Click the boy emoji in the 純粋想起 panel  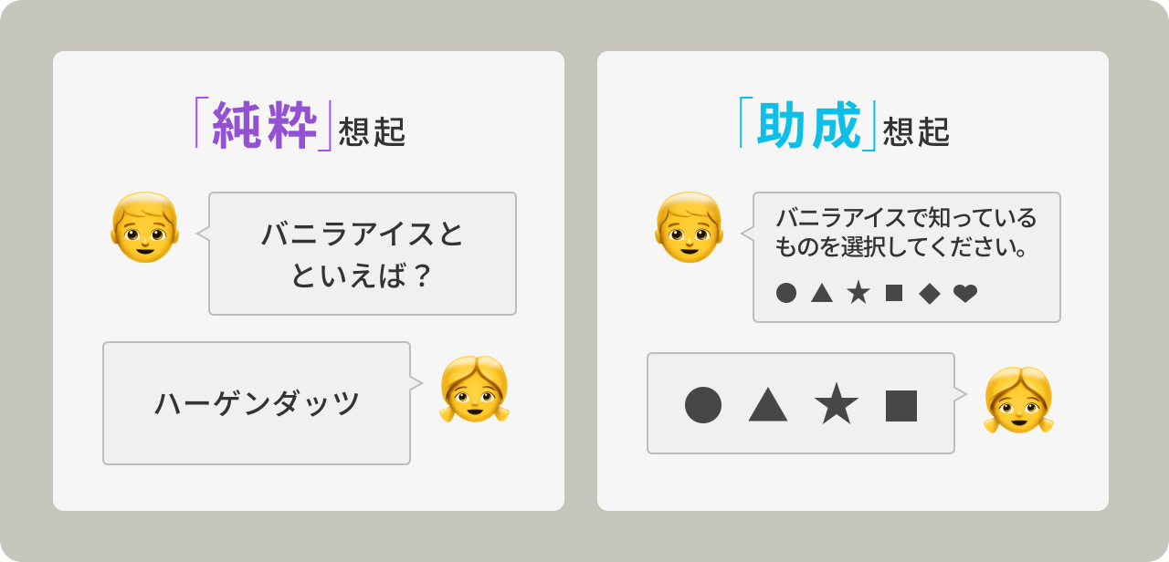coord(145,228)
